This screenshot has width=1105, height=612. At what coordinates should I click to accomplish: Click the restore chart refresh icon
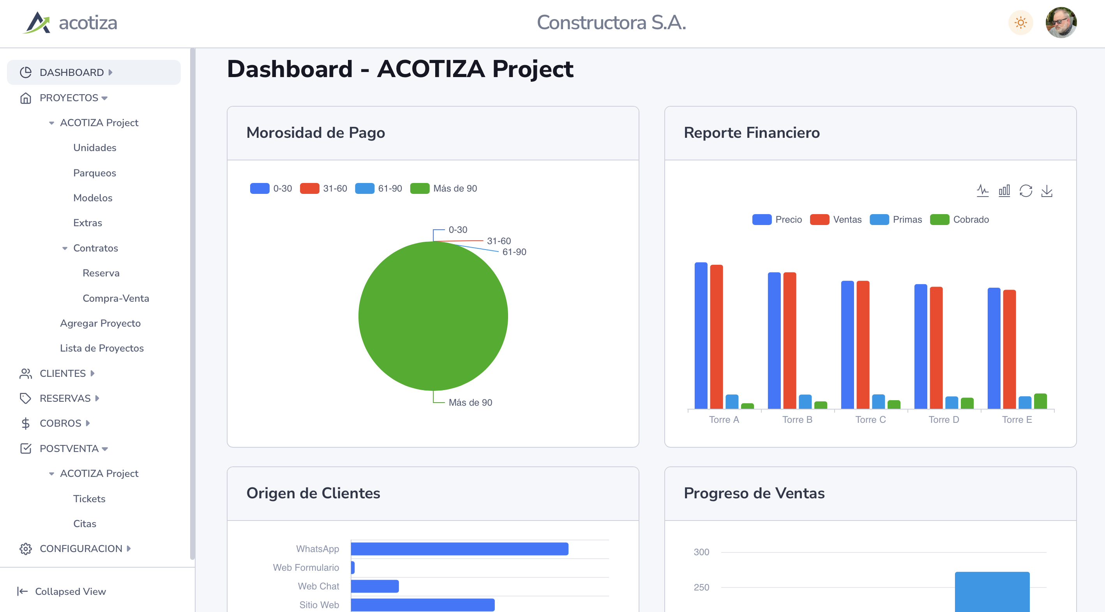tap(1025, 191)
